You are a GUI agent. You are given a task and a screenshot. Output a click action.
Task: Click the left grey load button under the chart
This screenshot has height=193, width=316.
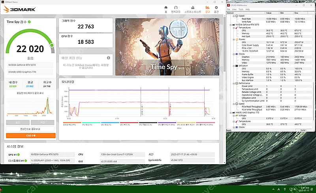click(x=18, y=122)
